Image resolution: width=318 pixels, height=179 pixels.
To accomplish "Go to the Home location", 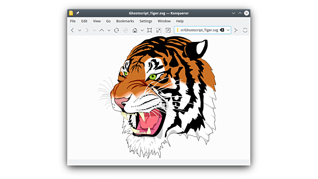I will coord(135,30).
